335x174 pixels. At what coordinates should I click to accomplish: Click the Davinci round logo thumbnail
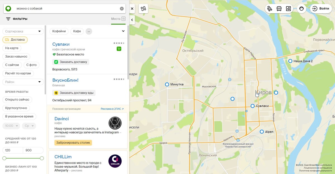tap(115, 123)
